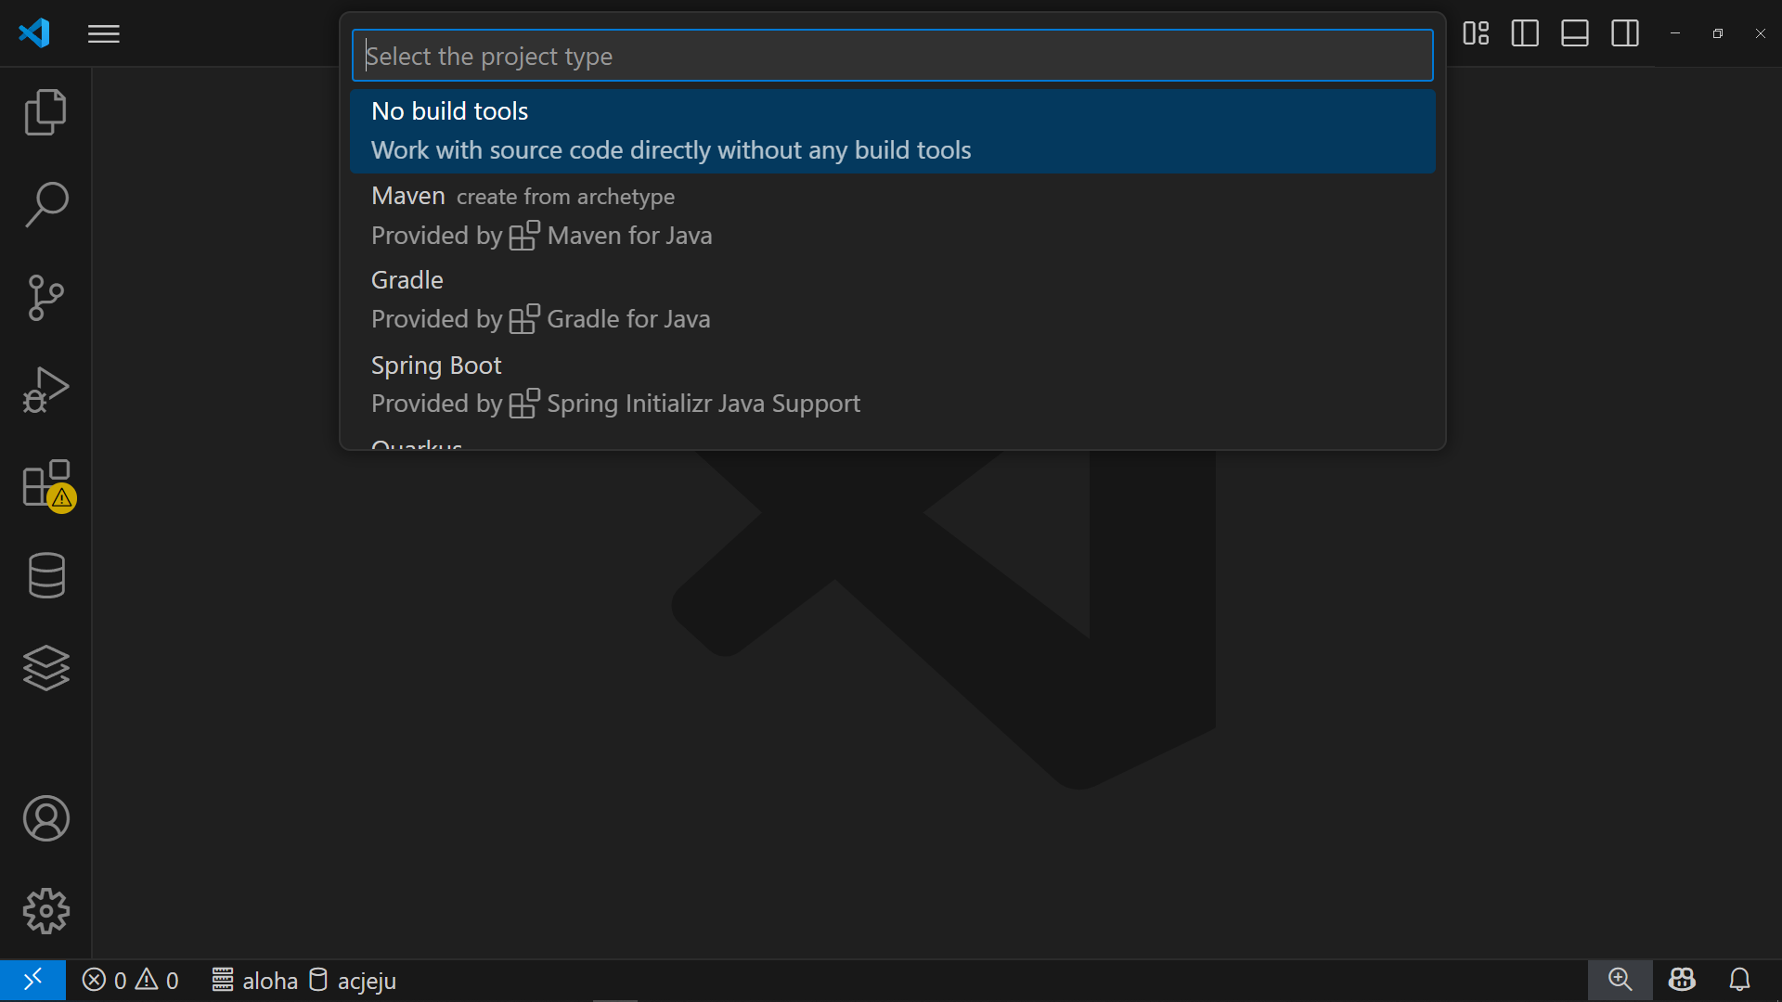1782x1002 pixels.
Task: Open the remote window indicator
Action: point(32,980)
